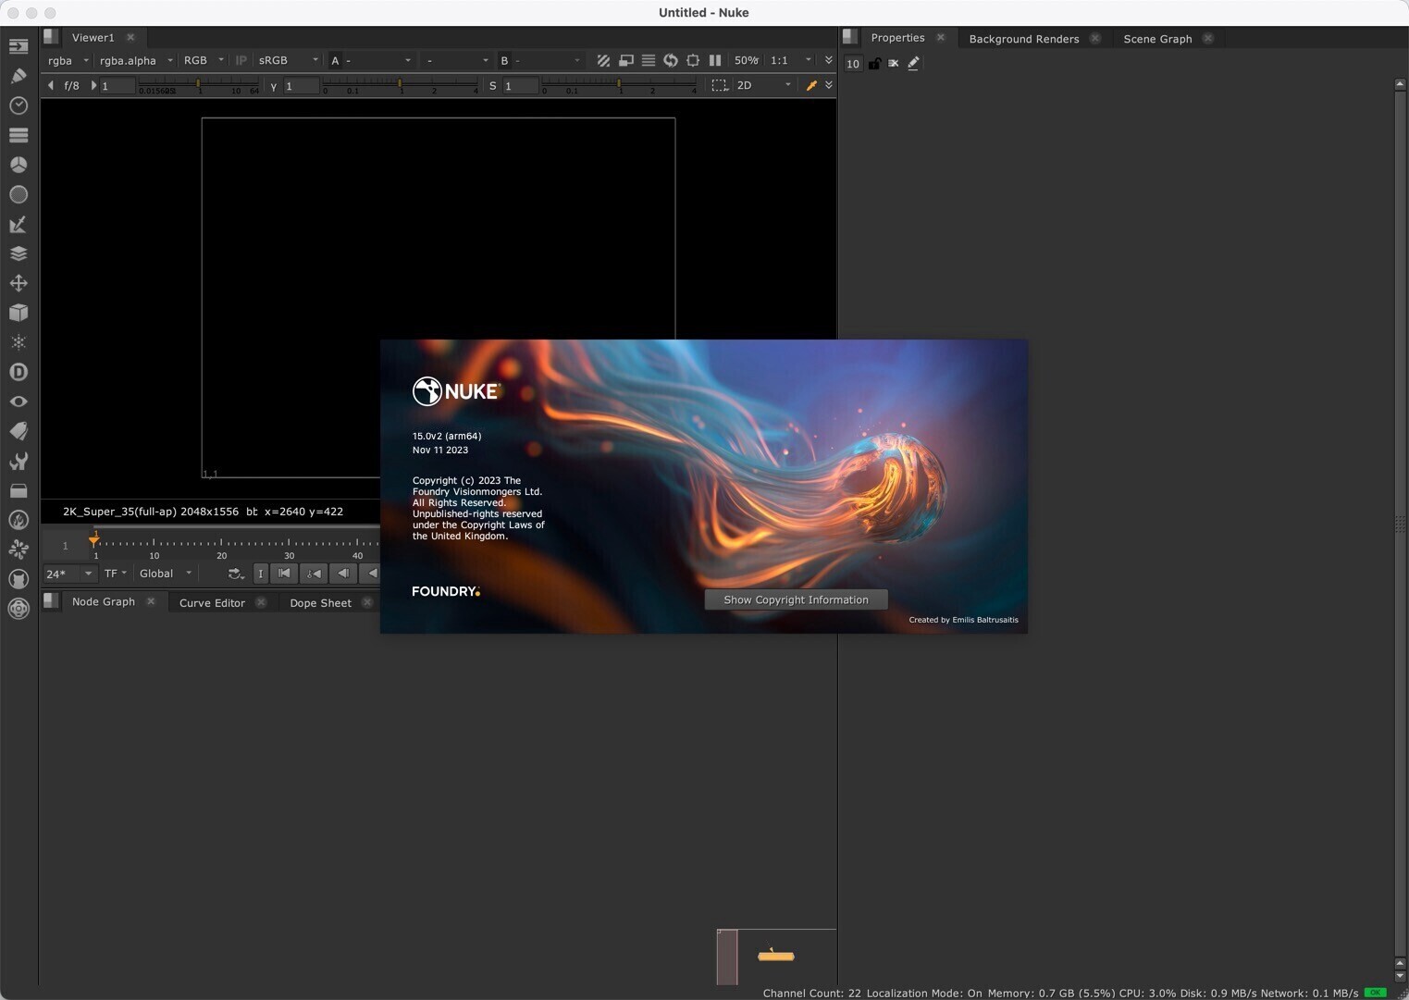1409x1000 pixels.
Task: Switch to the Scene Graph tab
Action: click(1157, 38)
